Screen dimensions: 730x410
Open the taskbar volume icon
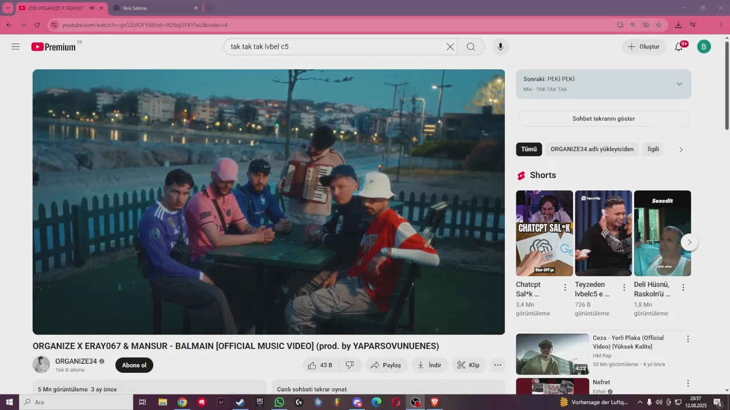[659, 402]
